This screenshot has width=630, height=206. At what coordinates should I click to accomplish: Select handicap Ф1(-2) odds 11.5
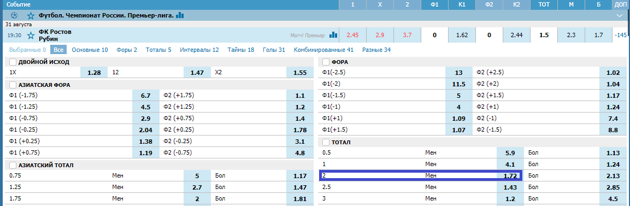click(458, 84)
